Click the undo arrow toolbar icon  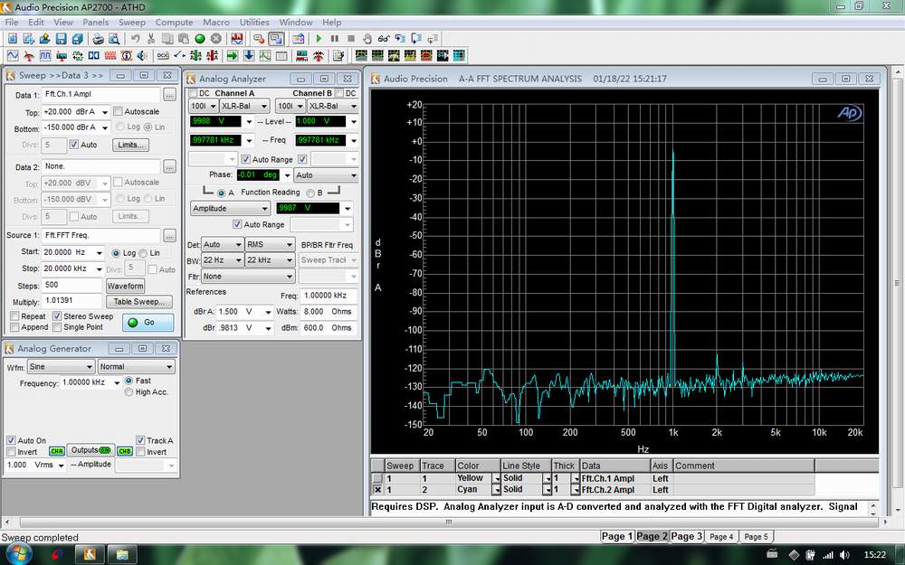(x=135, y=39)
